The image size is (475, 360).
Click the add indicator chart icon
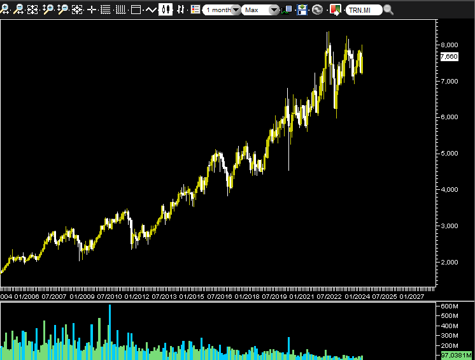click(288, 10)
